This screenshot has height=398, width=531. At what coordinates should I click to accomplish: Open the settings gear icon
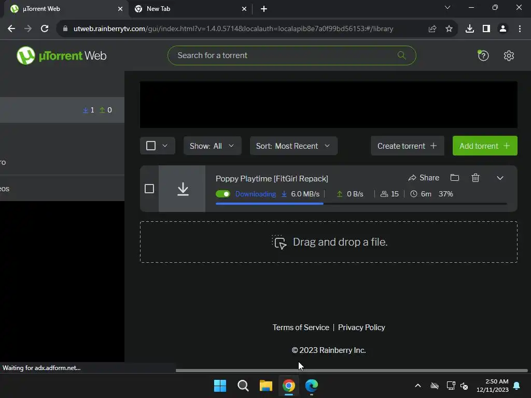(509, 55)
